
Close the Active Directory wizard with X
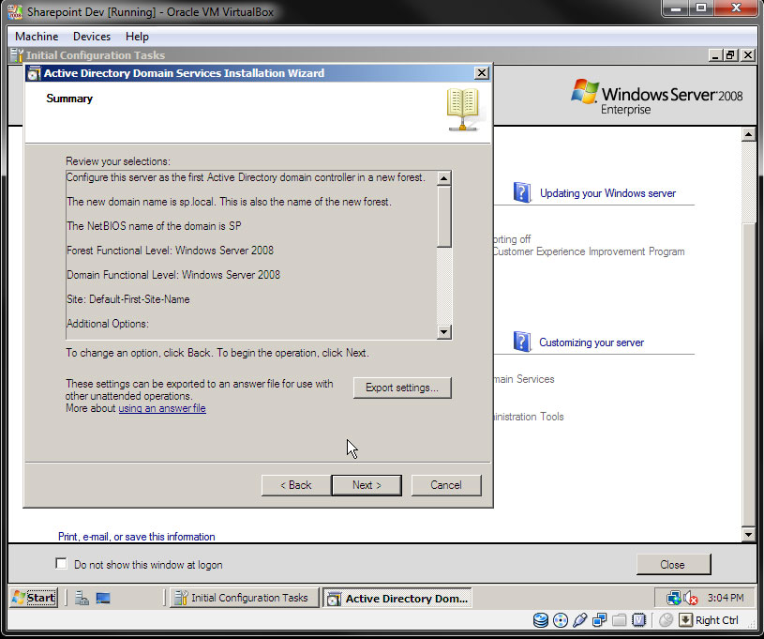tap(482, 73)
